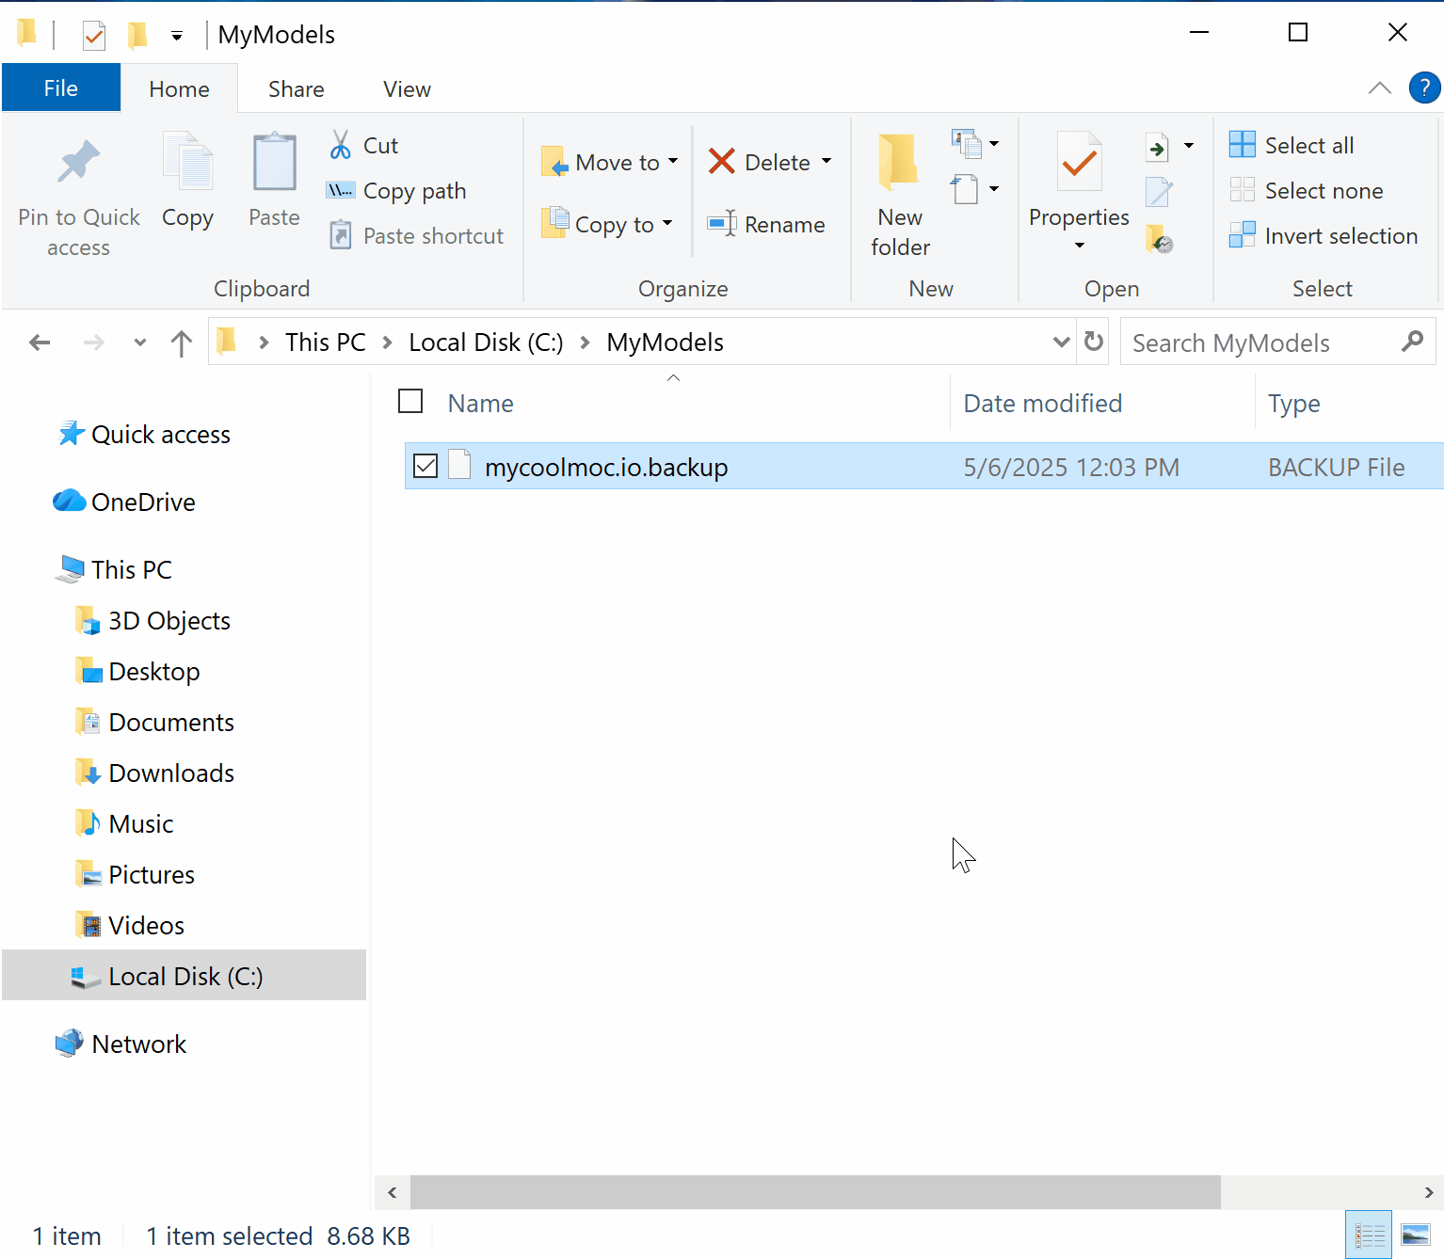Viewport: 1444px width, 1259px height.
Task: Click Invert selection
Action: point(1323,235)
